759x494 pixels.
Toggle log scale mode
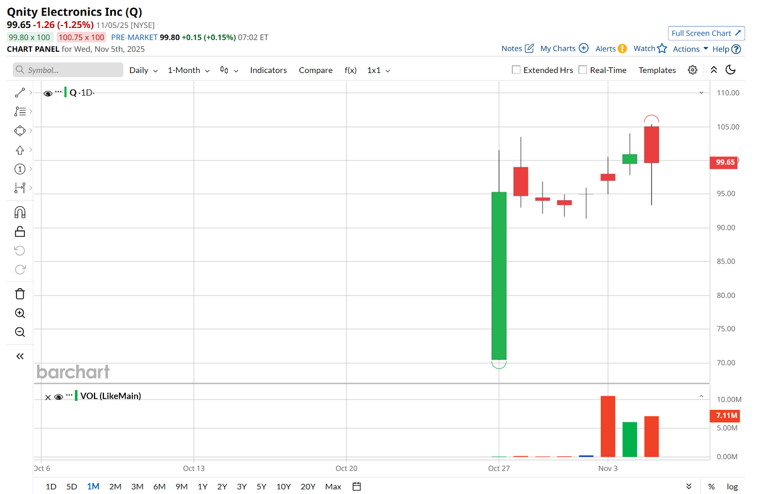point(732,486)
